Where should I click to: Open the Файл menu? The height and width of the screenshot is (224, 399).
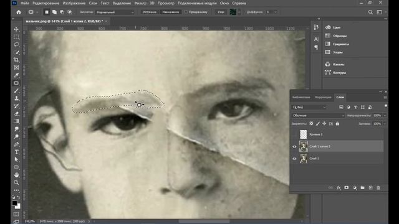(x=25, y=3)
